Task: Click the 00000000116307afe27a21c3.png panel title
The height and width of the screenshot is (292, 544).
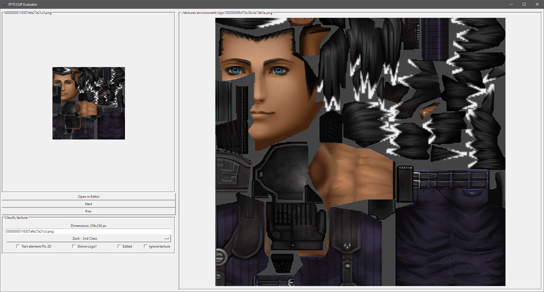Action: [x=28, y=13]
